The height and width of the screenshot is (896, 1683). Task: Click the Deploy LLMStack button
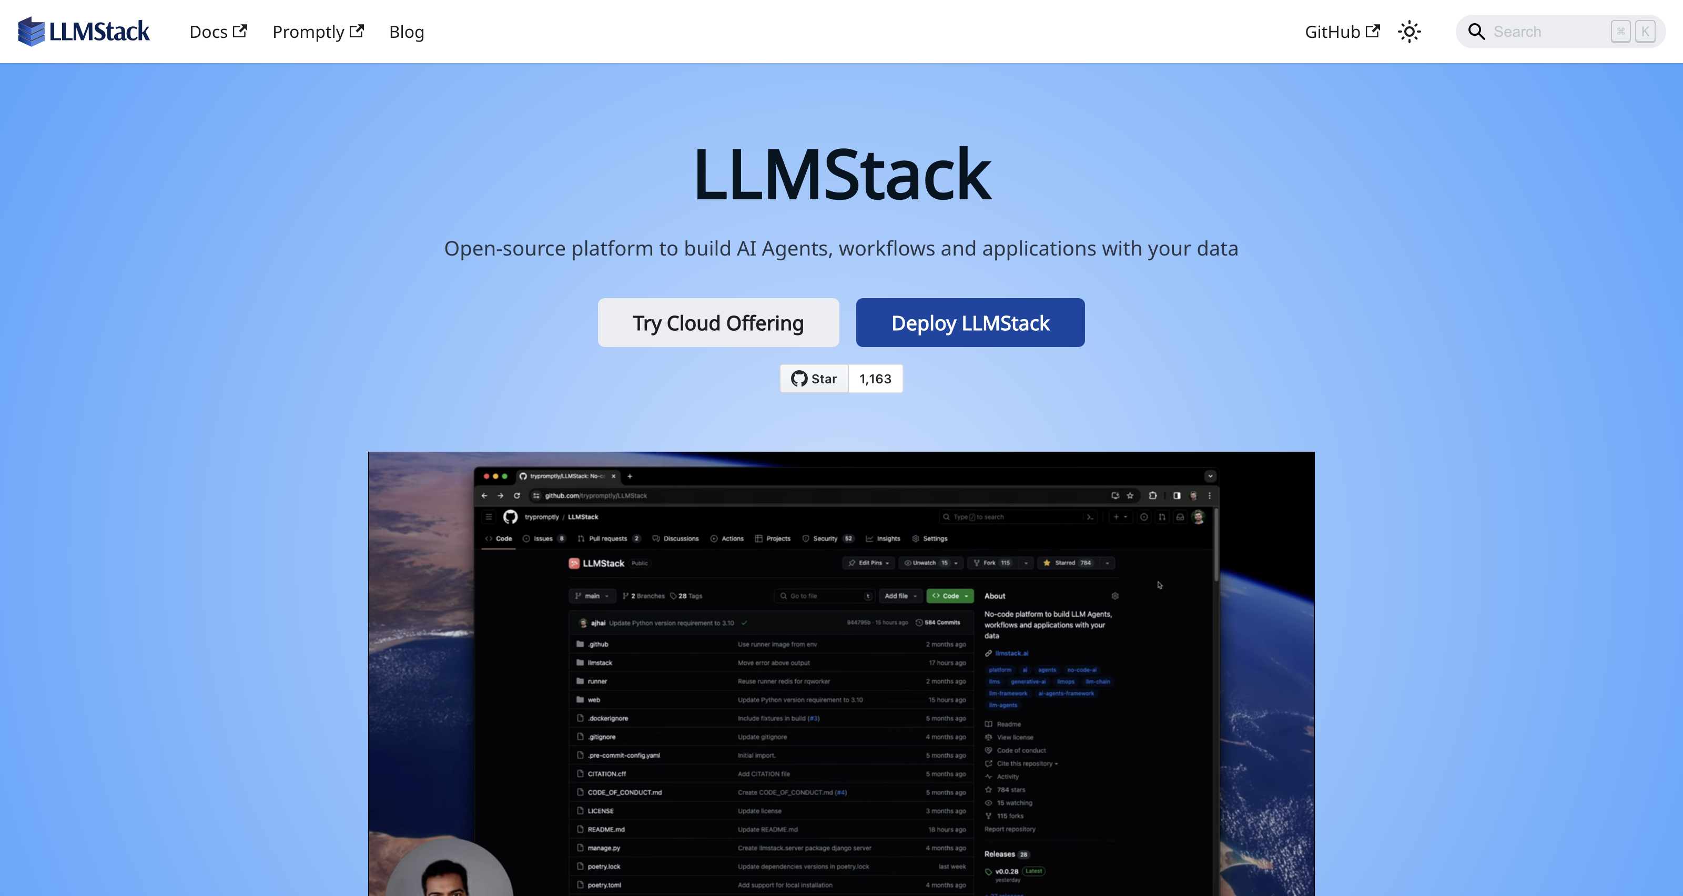pyautogui.click(x=970, y=323)
